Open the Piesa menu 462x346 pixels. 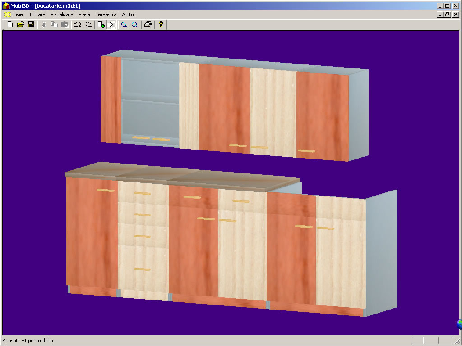84,14
